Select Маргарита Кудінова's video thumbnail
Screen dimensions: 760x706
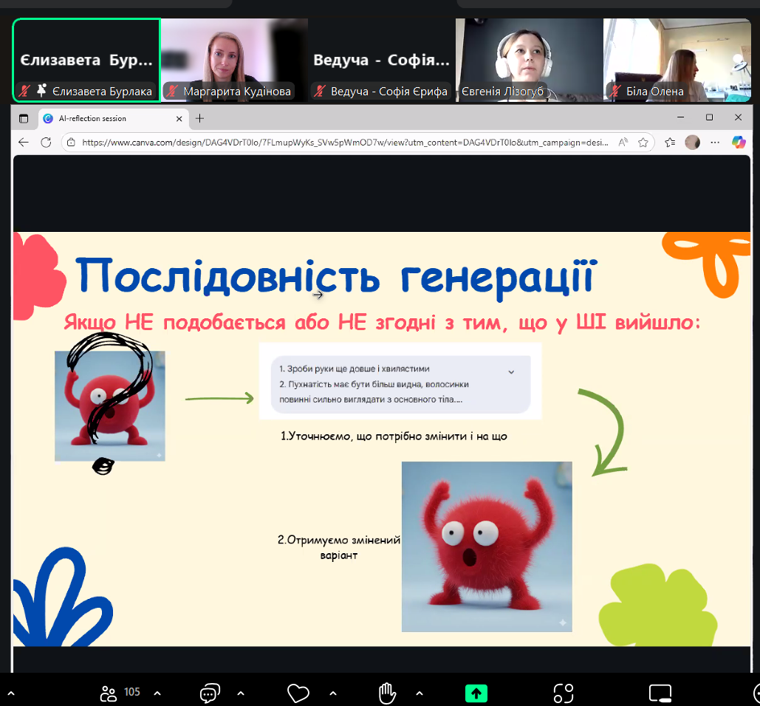234,59
